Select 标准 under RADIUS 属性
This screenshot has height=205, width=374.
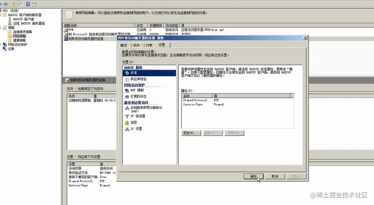point(150,73)
